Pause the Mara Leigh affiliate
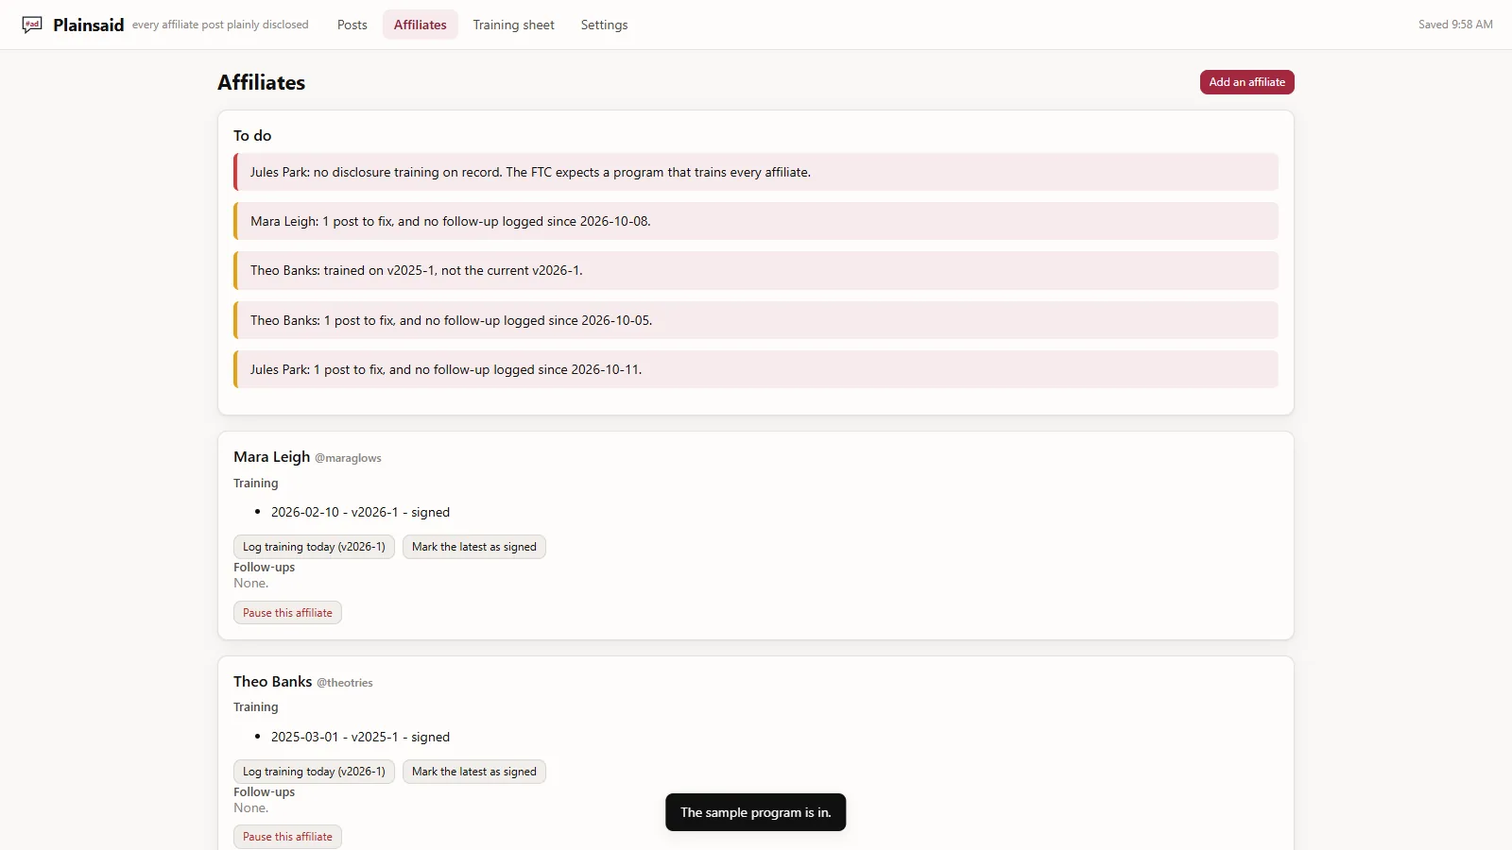Viewport: 1512px width, 850px height. [287, 613]
